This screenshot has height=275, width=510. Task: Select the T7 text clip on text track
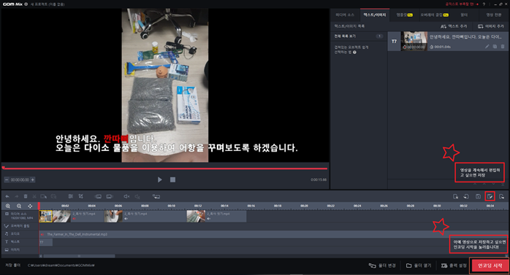pos(45,242)
